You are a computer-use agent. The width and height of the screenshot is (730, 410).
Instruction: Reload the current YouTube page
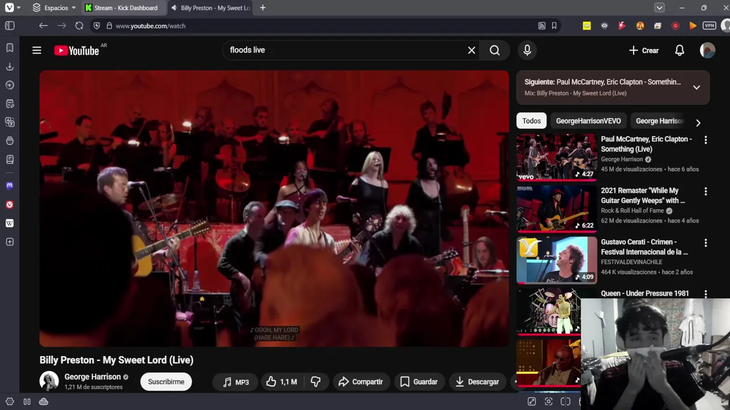(79, 26)
